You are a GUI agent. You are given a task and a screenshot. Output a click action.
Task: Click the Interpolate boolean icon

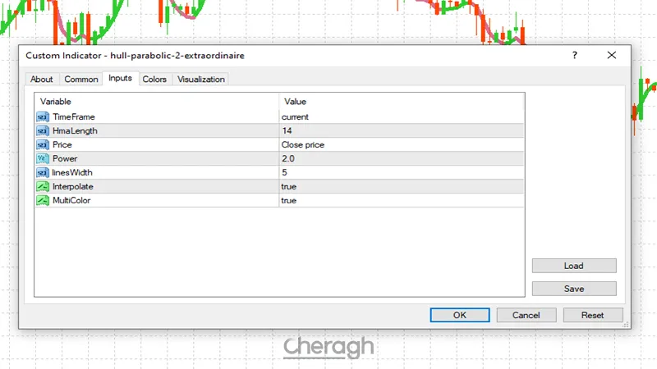[43, 187]
